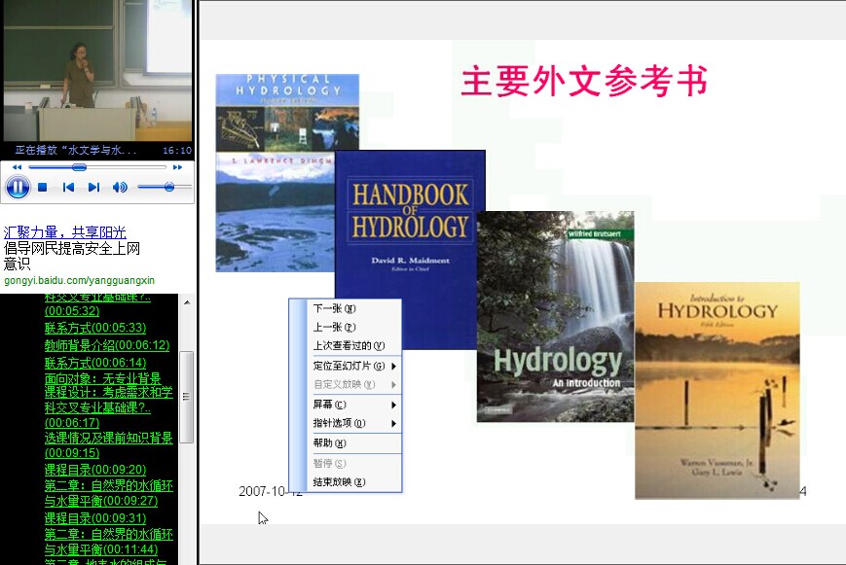Click the 正在播放 now-playing status text
The width and height of the screenshot is (846, 565).
[76, 150]
